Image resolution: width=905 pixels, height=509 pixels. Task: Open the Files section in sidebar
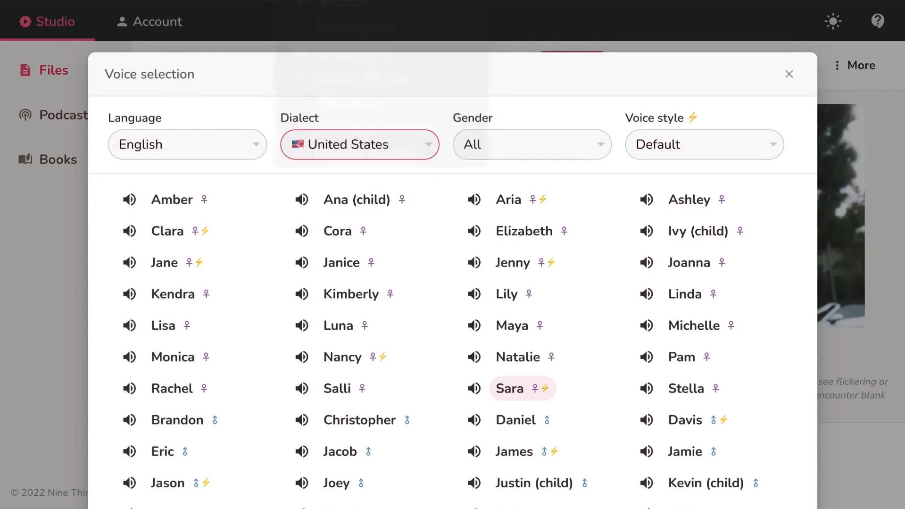coord(44,70)
